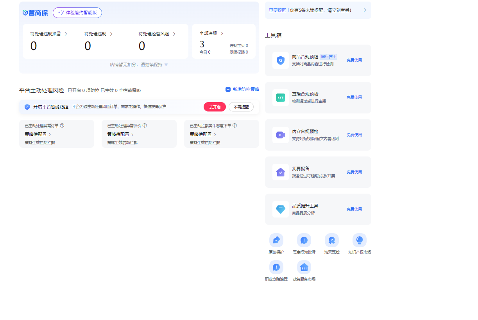
Task: Dismiss with the 不再提醒 button
Action: (x=241, y=107)
